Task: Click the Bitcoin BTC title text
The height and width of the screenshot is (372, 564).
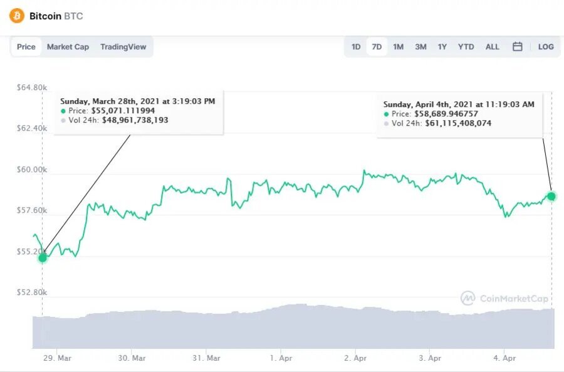Action: click(56, 16)
